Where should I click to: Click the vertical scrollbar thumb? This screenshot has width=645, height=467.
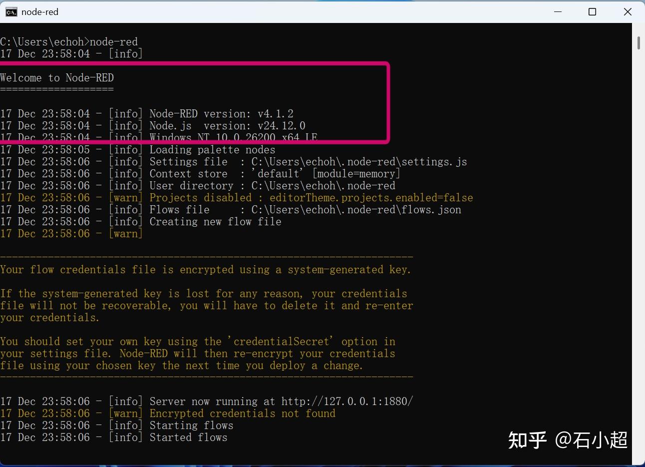pyautogui.click(x=639, y=43)
